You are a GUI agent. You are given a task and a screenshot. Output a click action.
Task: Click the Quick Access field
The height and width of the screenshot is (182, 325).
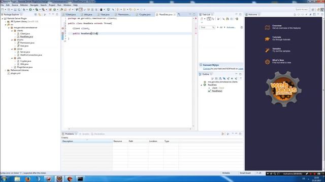tap(302, 10)
